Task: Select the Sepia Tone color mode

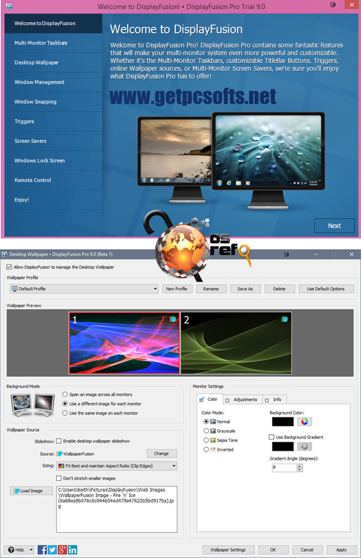Action: [x=206, y=440]
